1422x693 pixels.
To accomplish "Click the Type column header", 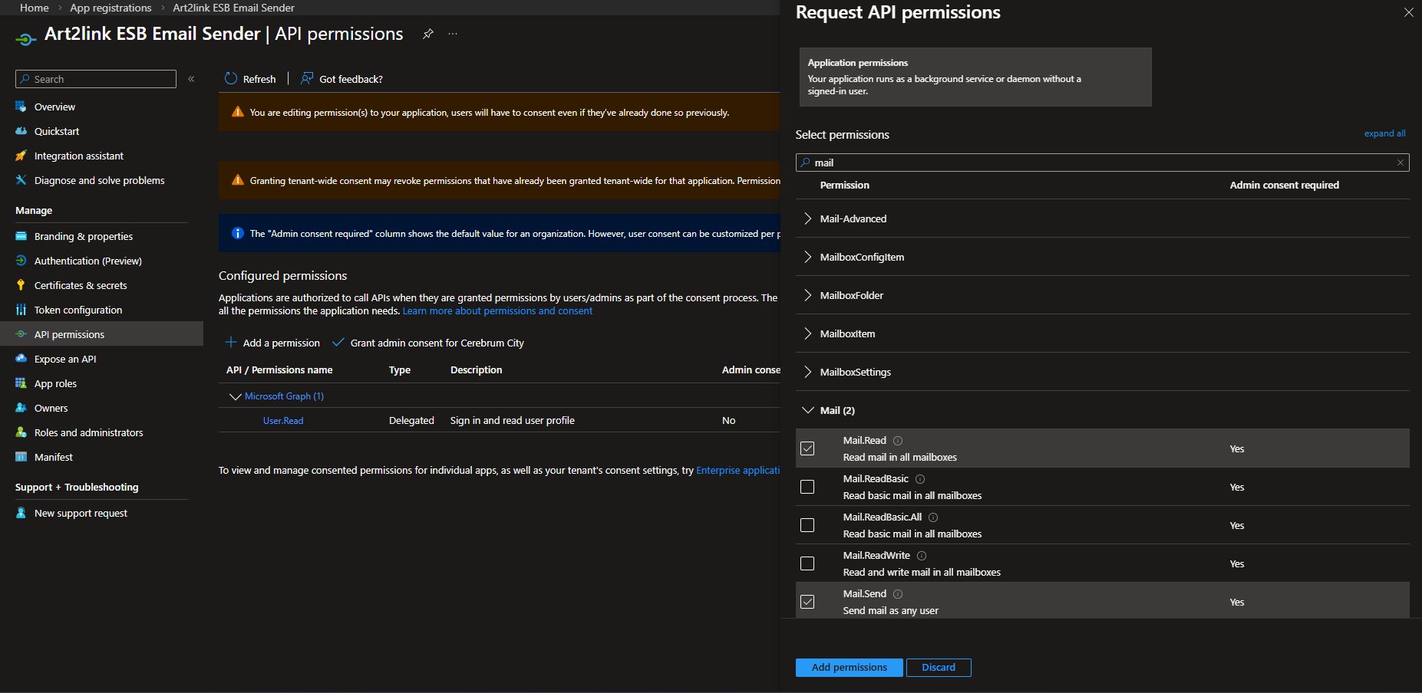I will pos(400,369).
